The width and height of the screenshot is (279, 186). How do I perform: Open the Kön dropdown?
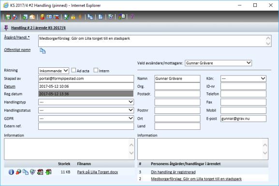click(x=243, y=78)
